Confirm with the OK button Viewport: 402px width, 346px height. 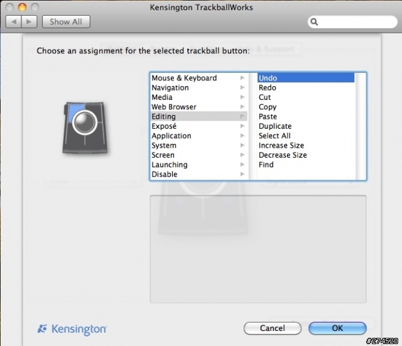click(x=337, y=328)
